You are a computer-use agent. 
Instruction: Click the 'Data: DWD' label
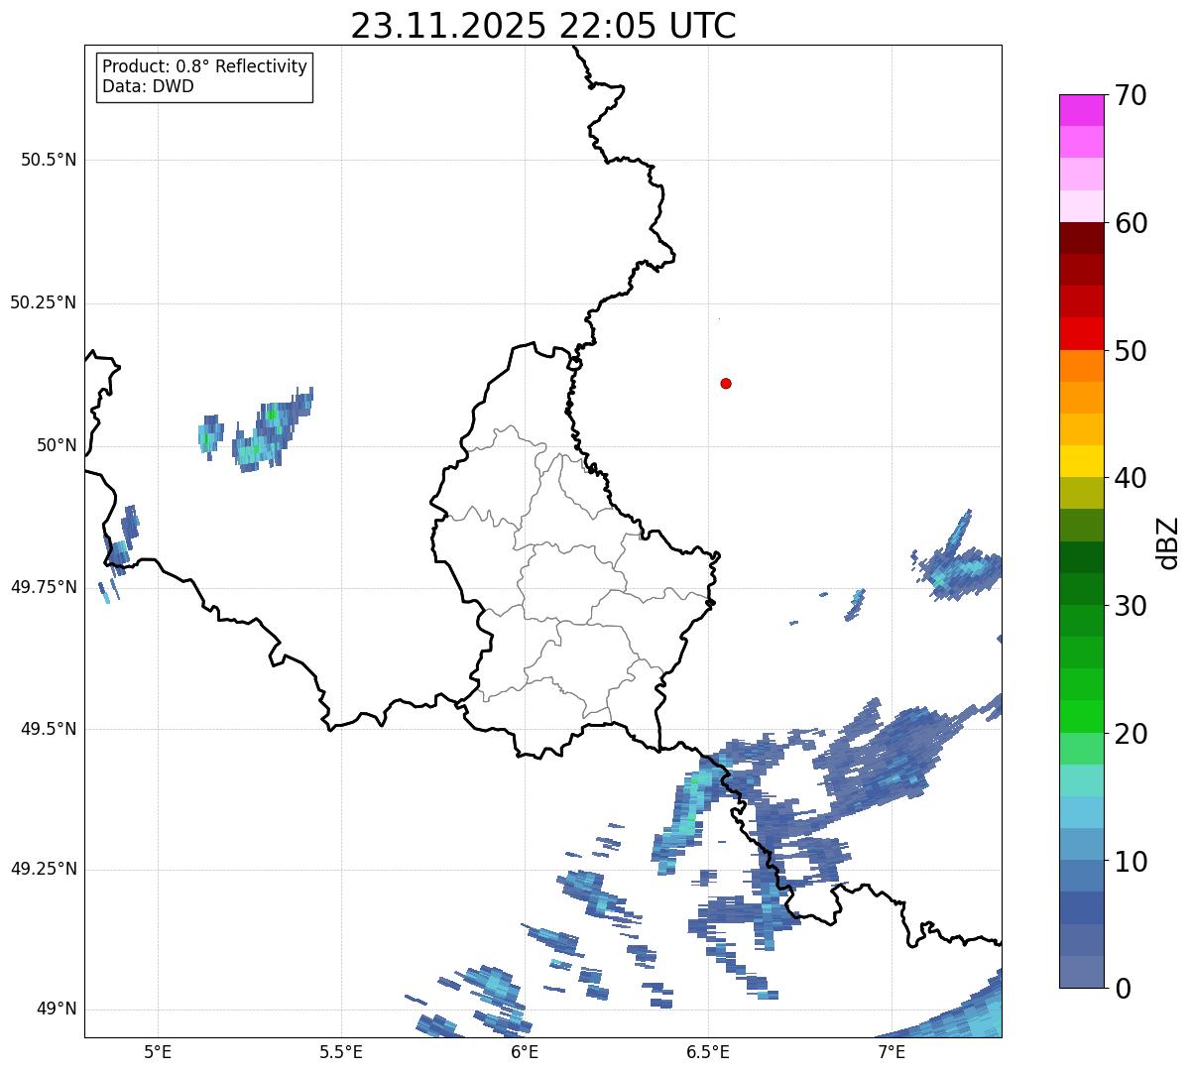(x=148, y=86)
